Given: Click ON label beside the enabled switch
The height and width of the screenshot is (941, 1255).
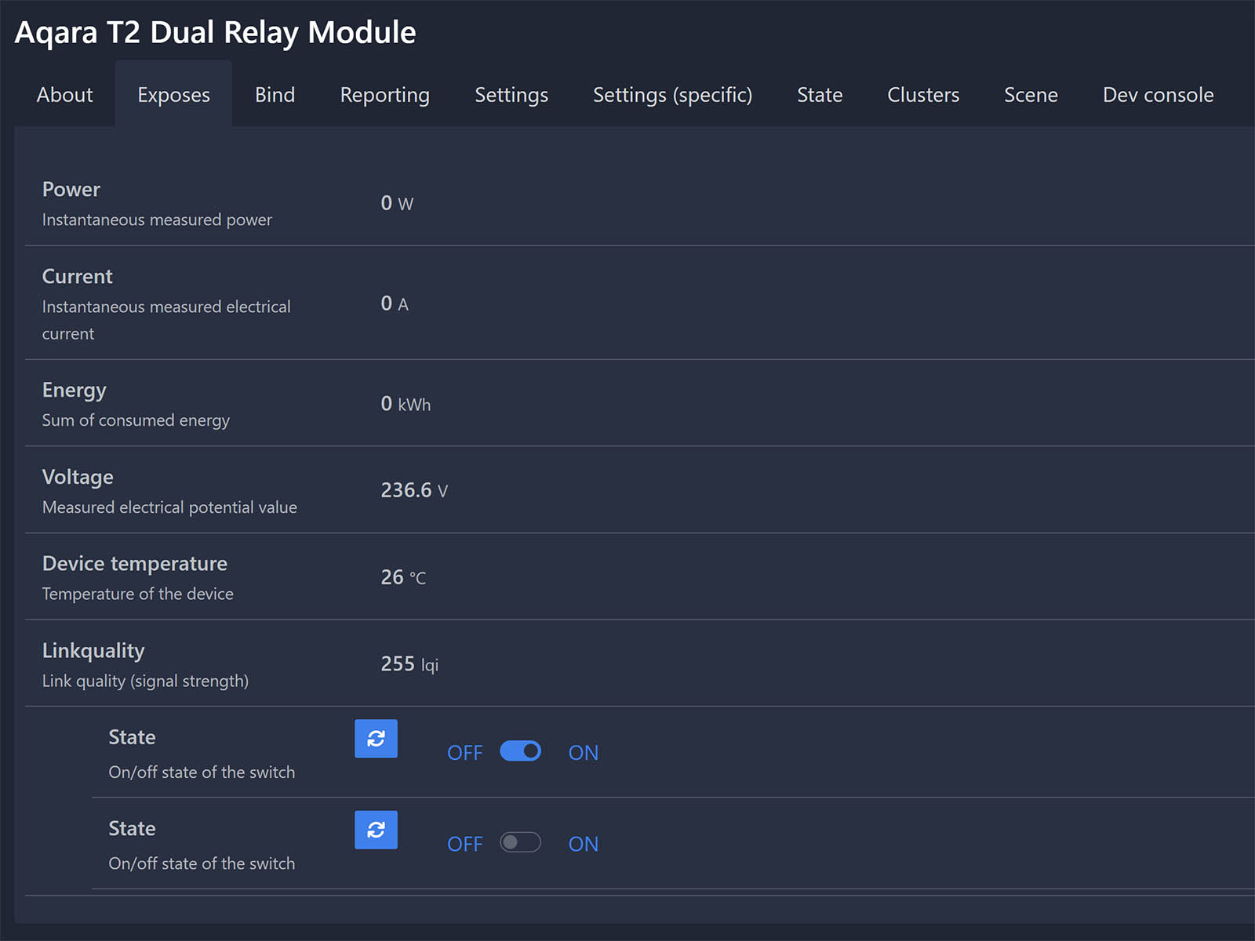Looking at the screenshot, I should coord(583,753).
